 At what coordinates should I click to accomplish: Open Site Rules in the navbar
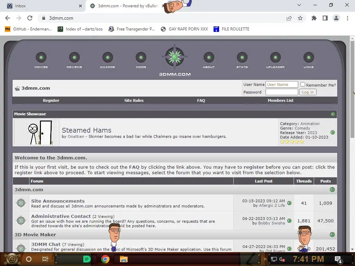134,100
